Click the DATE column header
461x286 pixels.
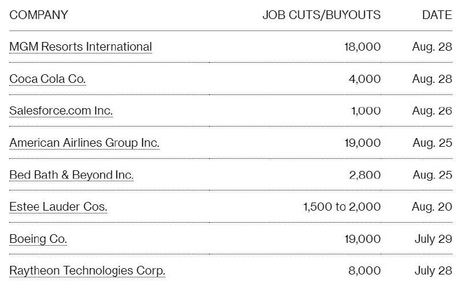coord(437,15)
